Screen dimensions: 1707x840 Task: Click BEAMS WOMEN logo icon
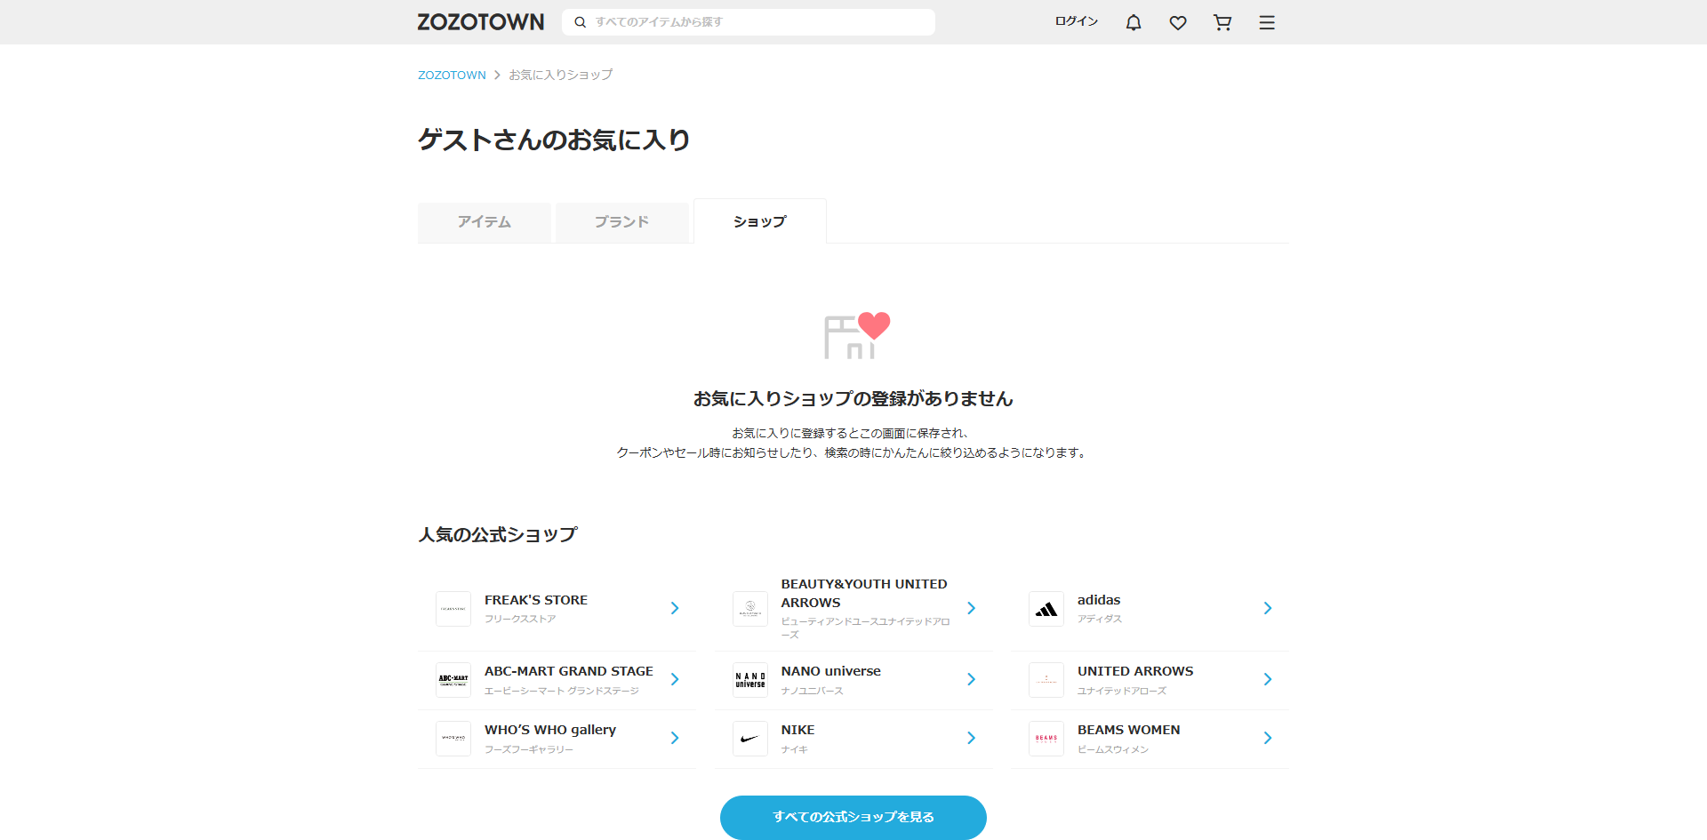1046,739
